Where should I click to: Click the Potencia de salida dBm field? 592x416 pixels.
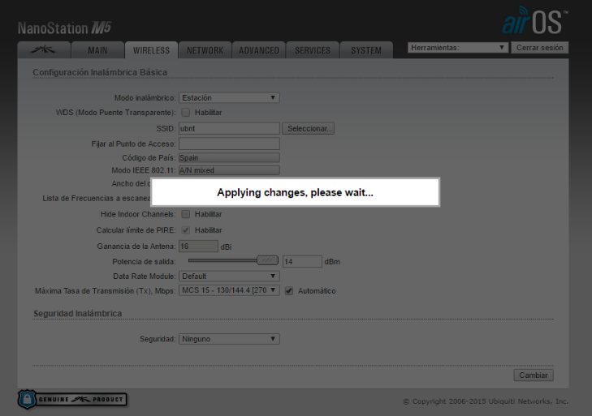[x=302, y=261]
